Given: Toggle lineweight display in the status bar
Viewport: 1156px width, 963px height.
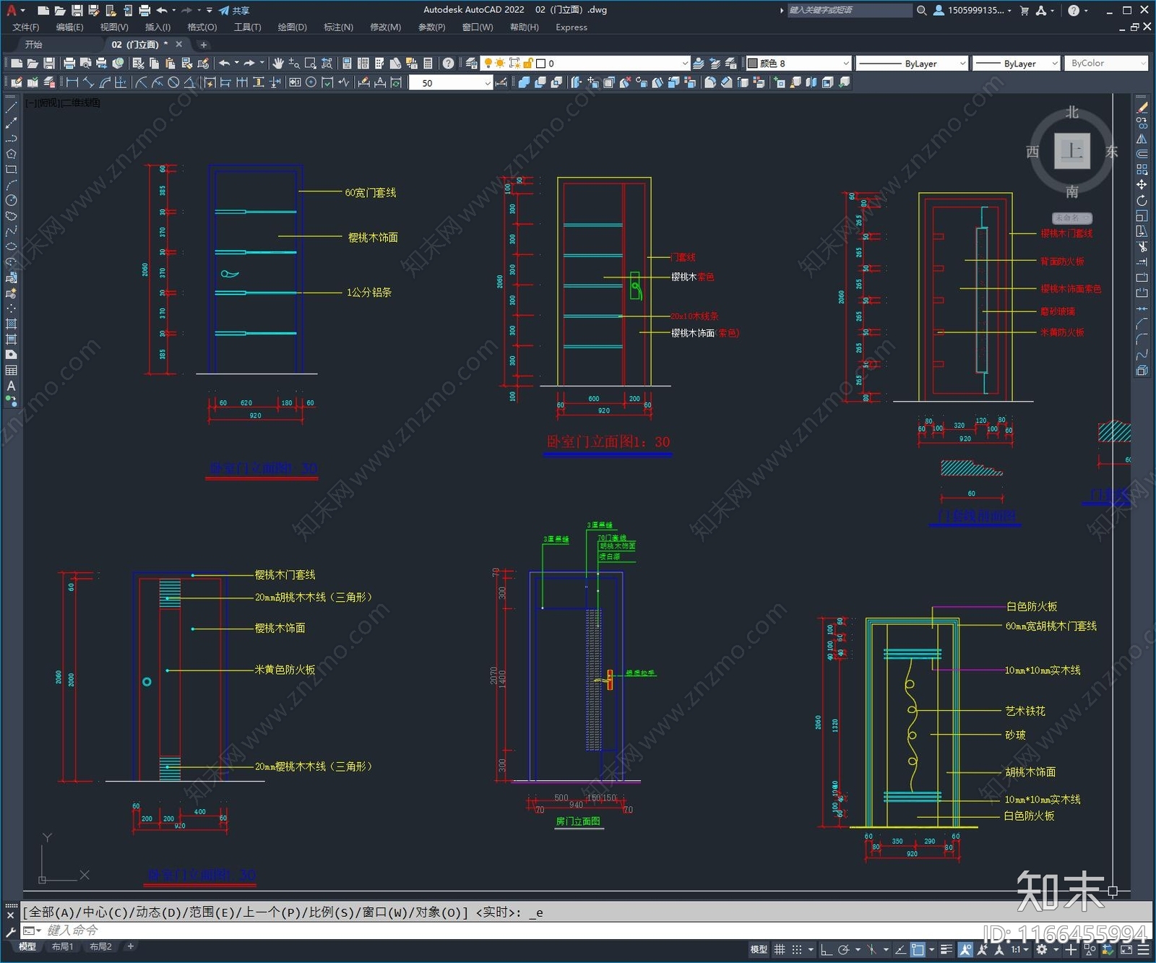Looking at the screenshot, I should [946, 949].
